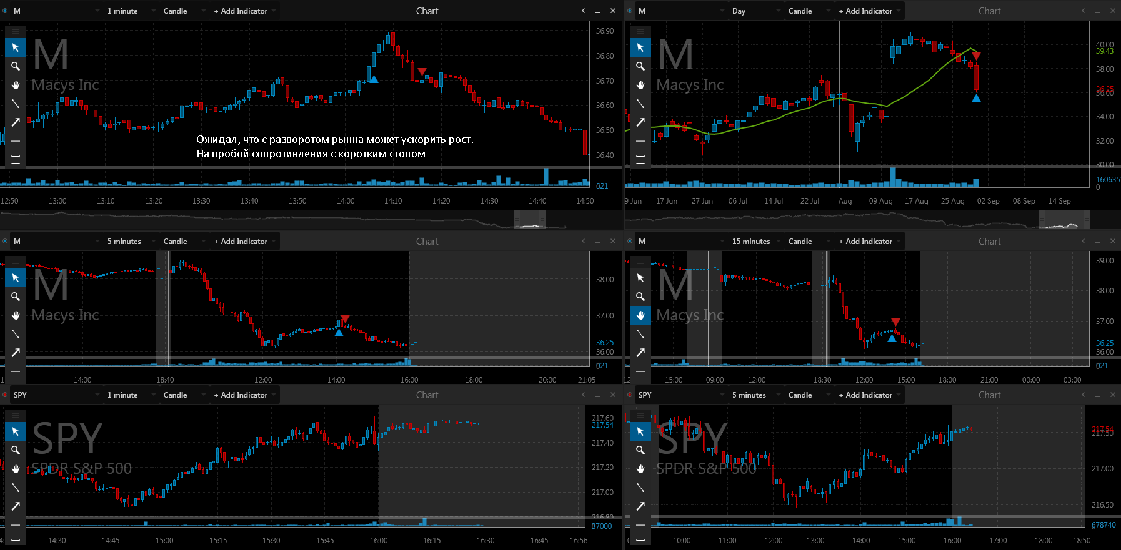
Task: Pick the horizontal line tool in M 1 minute chart
Action: pos(16,141)
